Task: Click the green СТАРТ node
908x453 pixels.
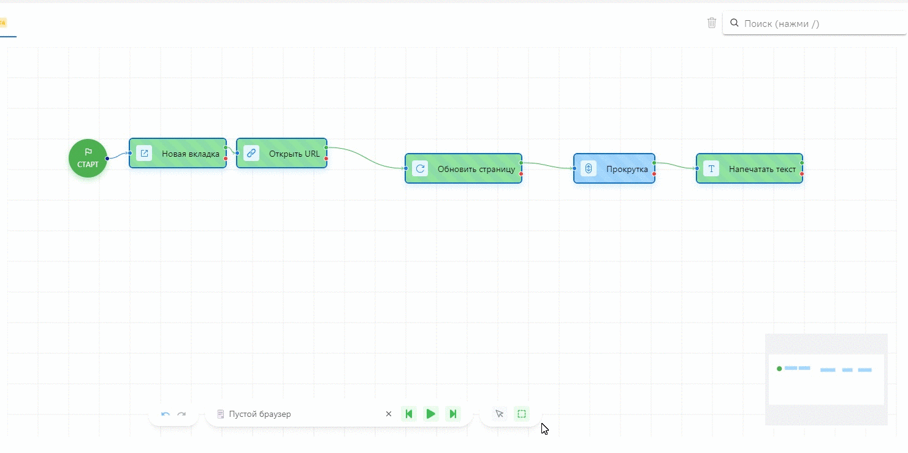Action: (88, 158)
